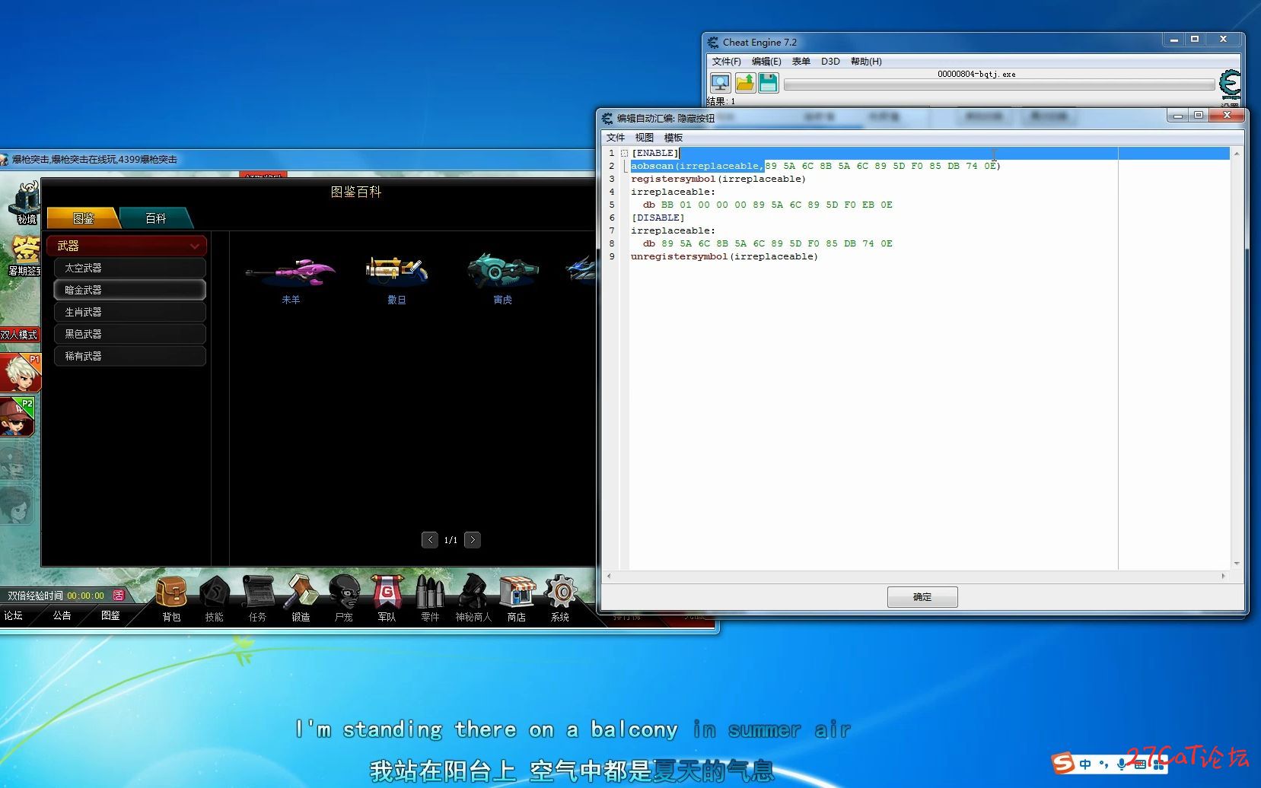1261x788 pixels.
Task: Click the Cheat Engine select process icon
Action: click(721, 83)
